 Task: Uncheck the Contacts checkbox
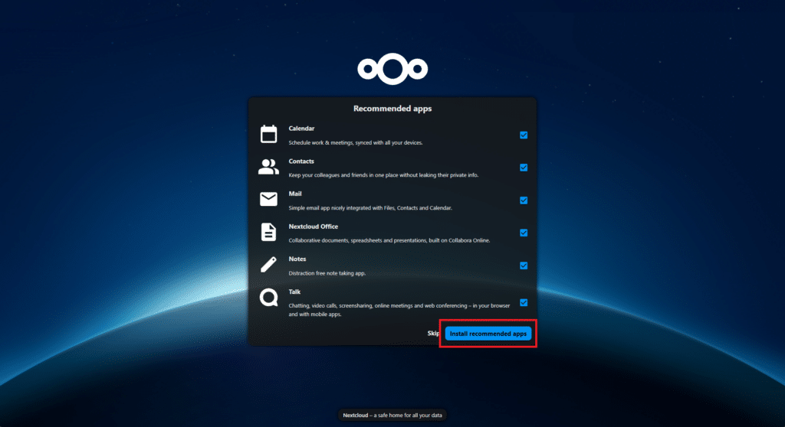coord(524,168)
